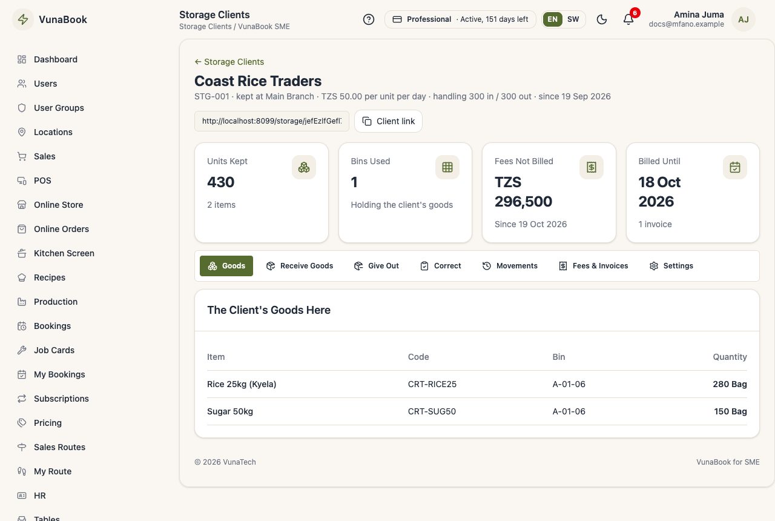The image size is (775, 521).
Task: Open the Movements tab
Action: click(510, 266)
